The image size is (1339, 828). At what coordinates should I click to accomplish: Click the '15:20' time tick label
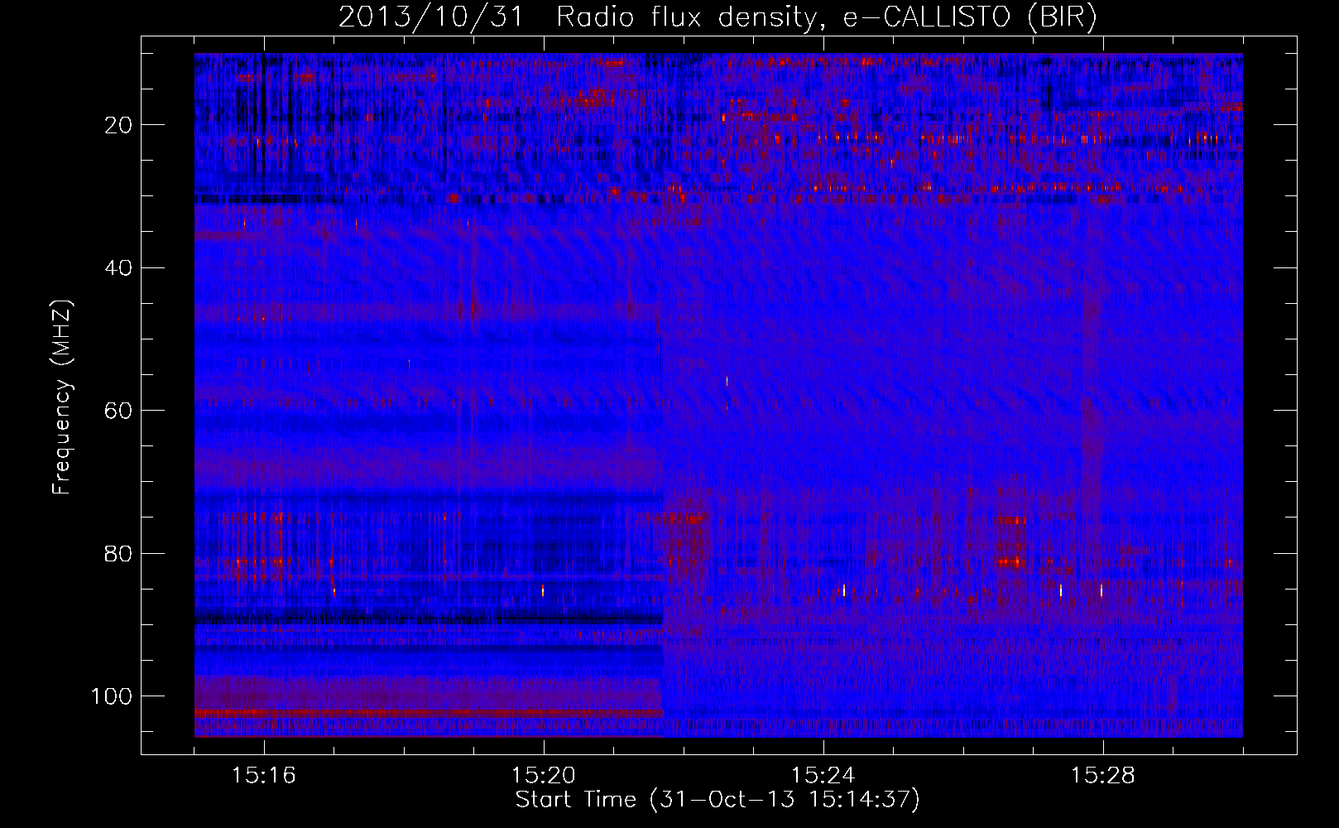click(544, 776)
